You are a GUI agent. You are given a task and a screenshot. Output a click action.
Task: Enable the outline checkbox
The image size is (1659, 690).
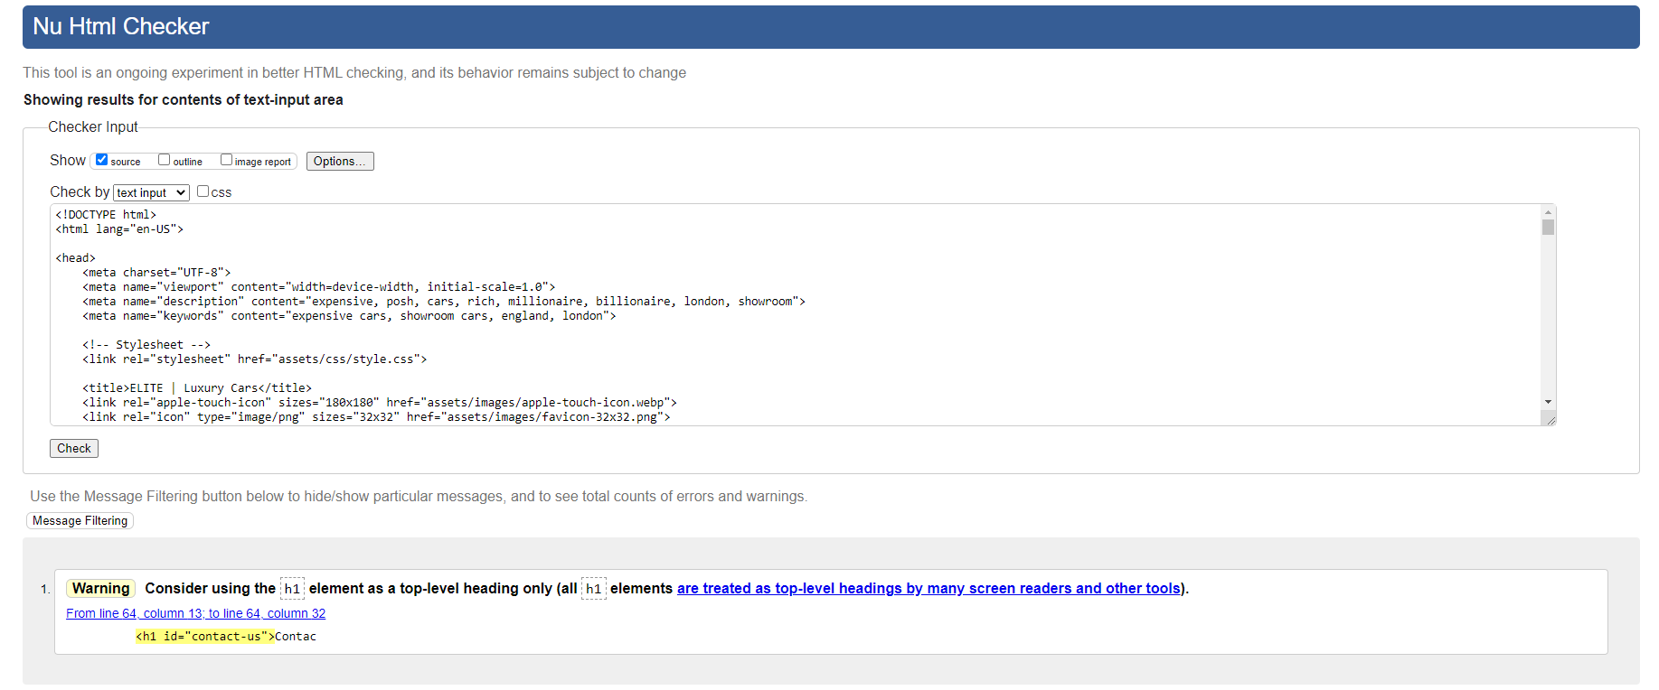pos(164,160)
